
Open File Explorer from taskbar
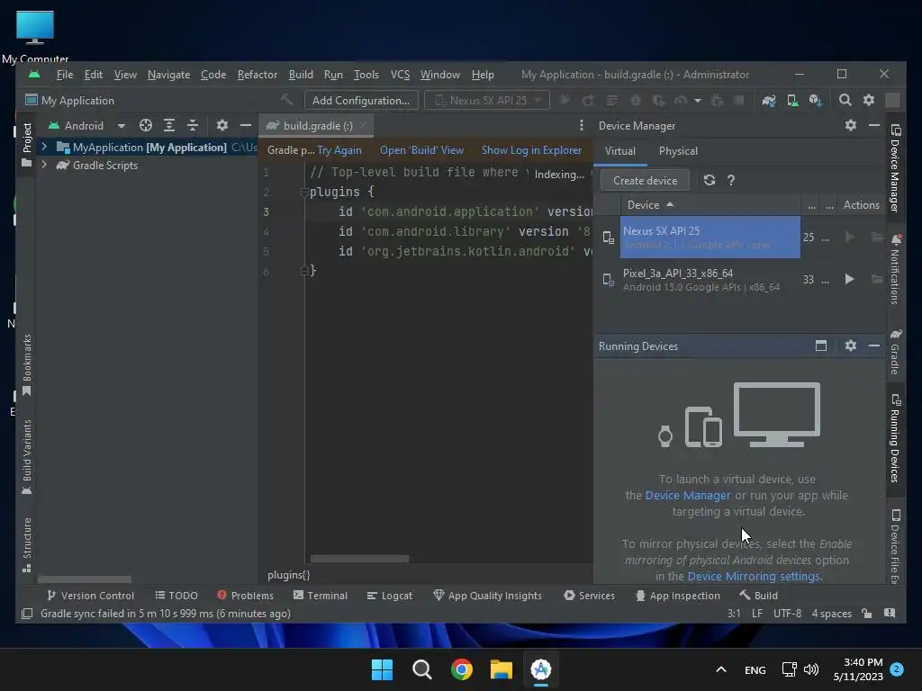click(502, 669)
